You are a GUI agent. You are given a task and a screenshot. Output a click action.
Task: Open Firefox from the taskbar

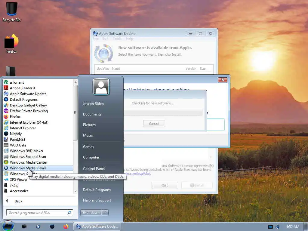coord(66,226)
